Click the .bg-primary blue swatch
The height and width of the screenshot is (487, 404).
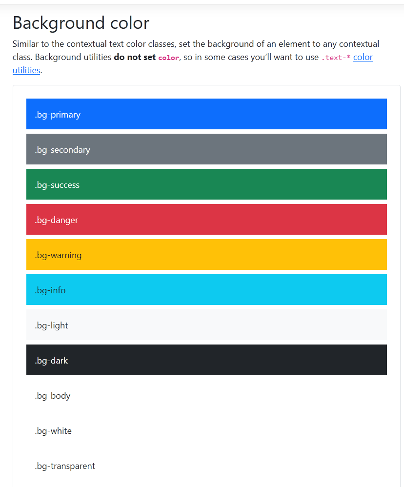tap(206, 114)
